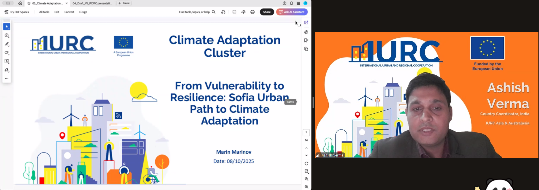The height and width of the screenshot is (190, 539).
Task: Click the print icon
Action: tap(252, 12)
